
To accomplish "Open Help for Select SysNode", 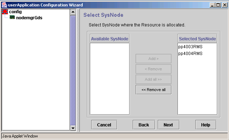I will coord(206,125).
